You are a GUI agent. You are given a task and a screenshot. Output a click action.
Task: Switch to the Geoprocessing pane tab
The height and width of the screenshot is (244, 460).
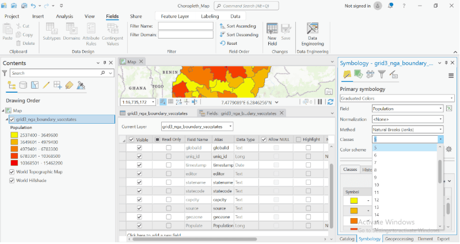(398, 239)
